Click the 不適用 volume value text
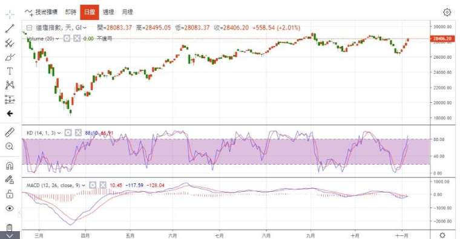 coord(105,39)
